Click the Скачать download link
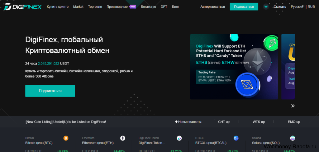 click(x=280, y=7)
